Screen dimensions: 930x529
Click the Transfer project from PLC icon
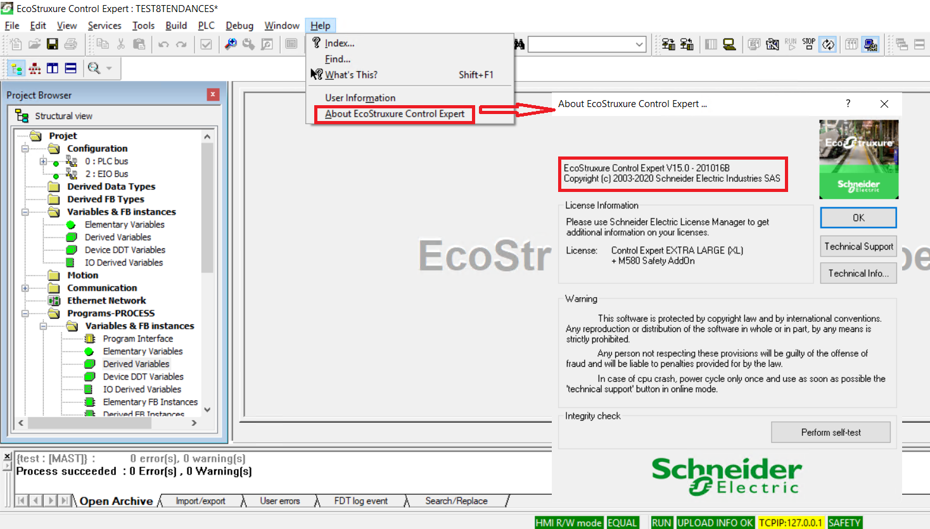pos(687,44)
